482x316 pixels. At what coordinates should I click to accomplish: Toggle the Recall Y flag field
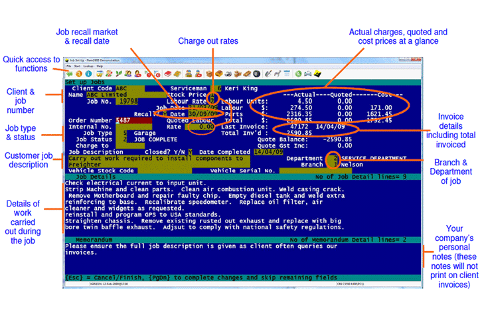(165, 114)
